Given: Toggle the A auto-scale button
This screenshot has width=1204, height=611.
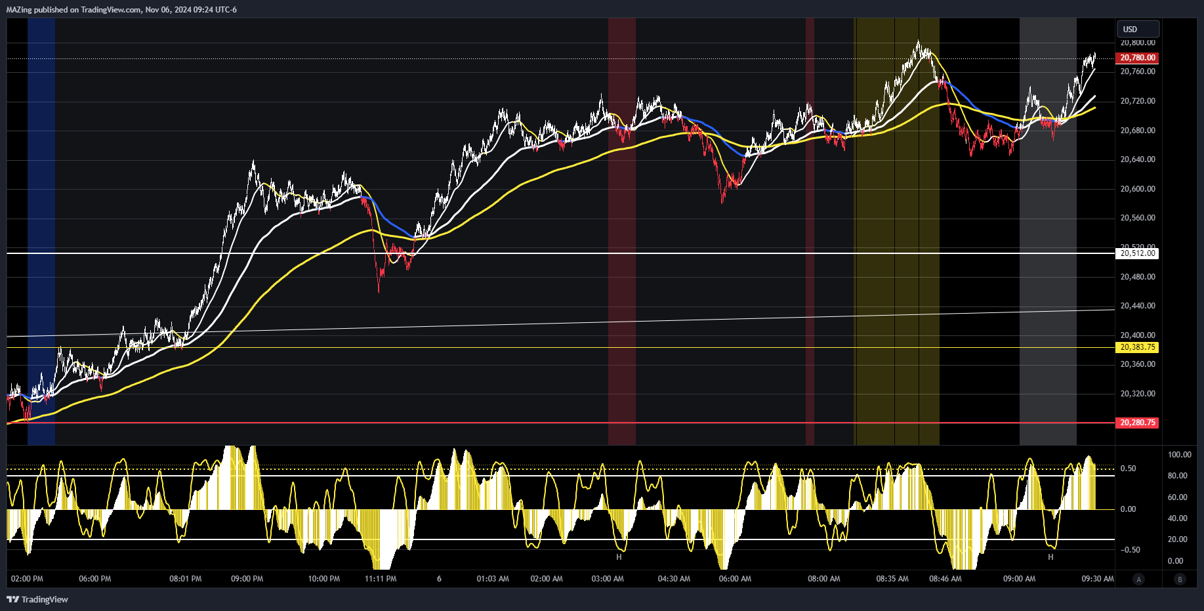Looking at the screenshot, I should pos(1139,579).
